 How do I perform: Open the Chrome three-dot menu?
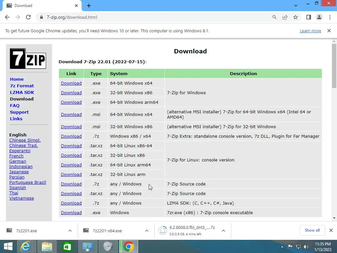(330, 17)
